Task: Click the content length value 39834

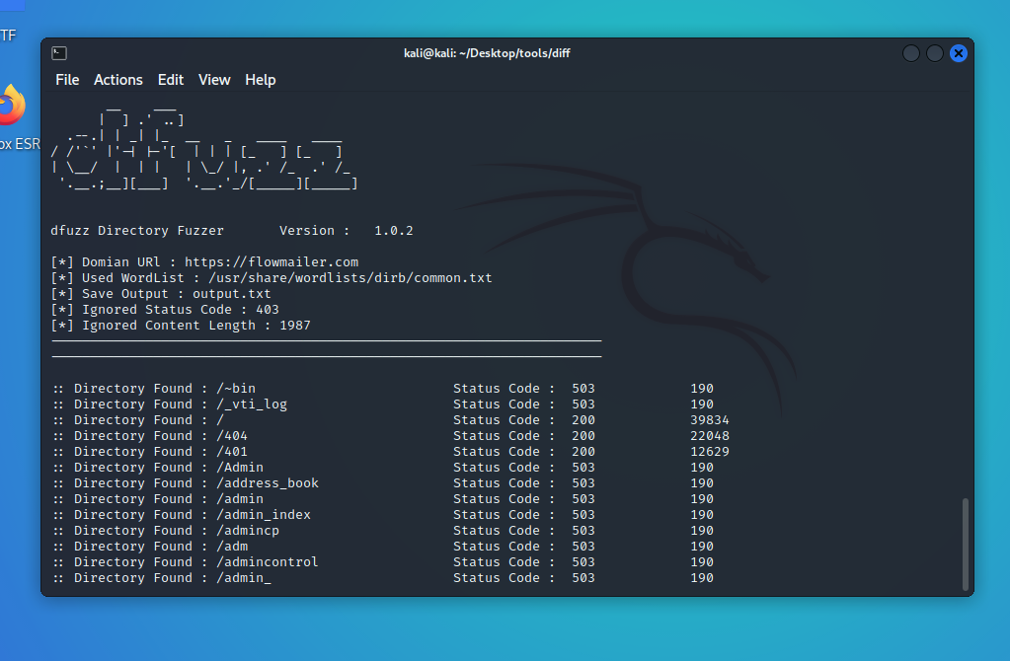Action: click(x=710, y=419)
